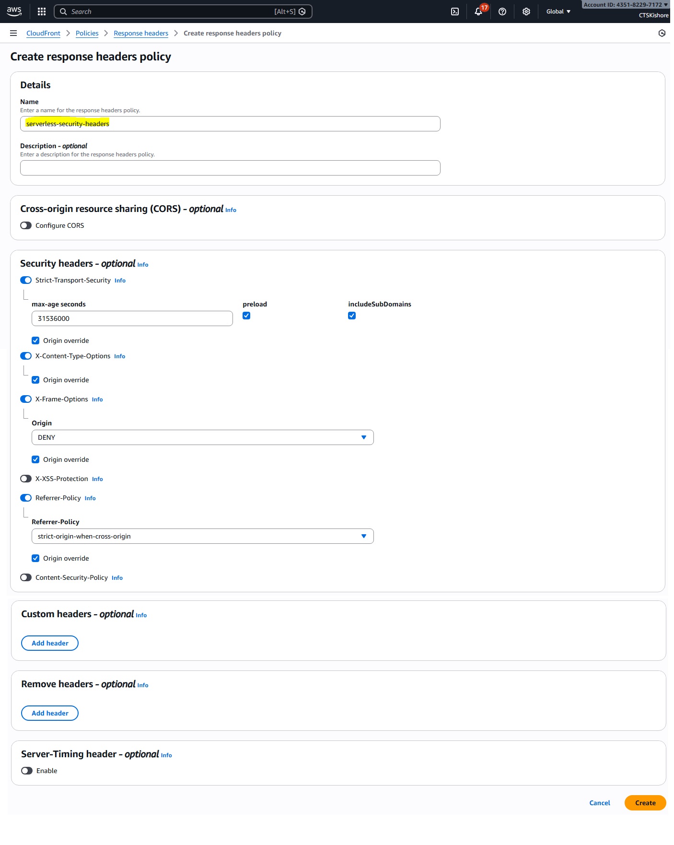The image size is (674, 845).
Task: Click the hexagon icon right of the breadcrumbs
Action: tap(662, 33)
